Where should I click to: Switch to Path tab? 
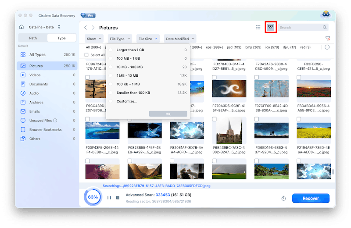(x=33, y=38)
